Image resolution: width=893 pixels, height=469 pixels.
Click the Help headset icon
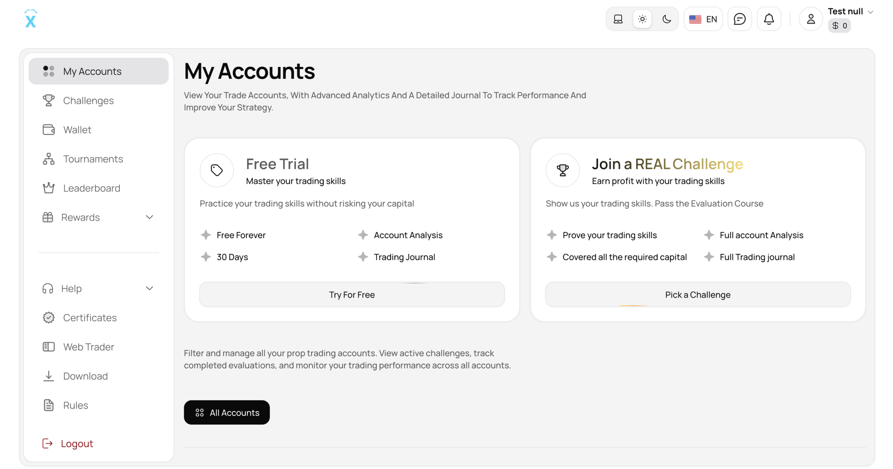[47, 289]
